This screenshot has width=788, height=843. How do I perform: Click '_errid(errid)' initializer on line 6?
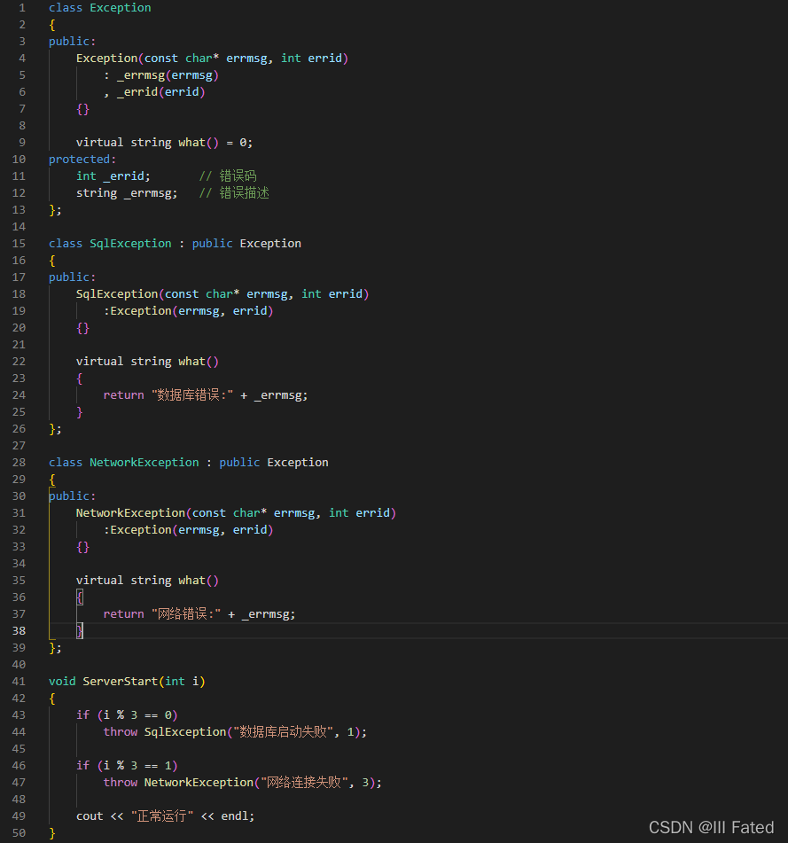pos(160,92)
